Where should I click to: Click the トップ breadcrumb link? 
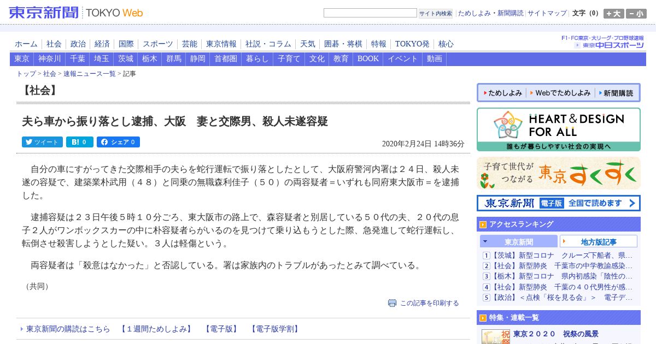[x=26, y=74]
